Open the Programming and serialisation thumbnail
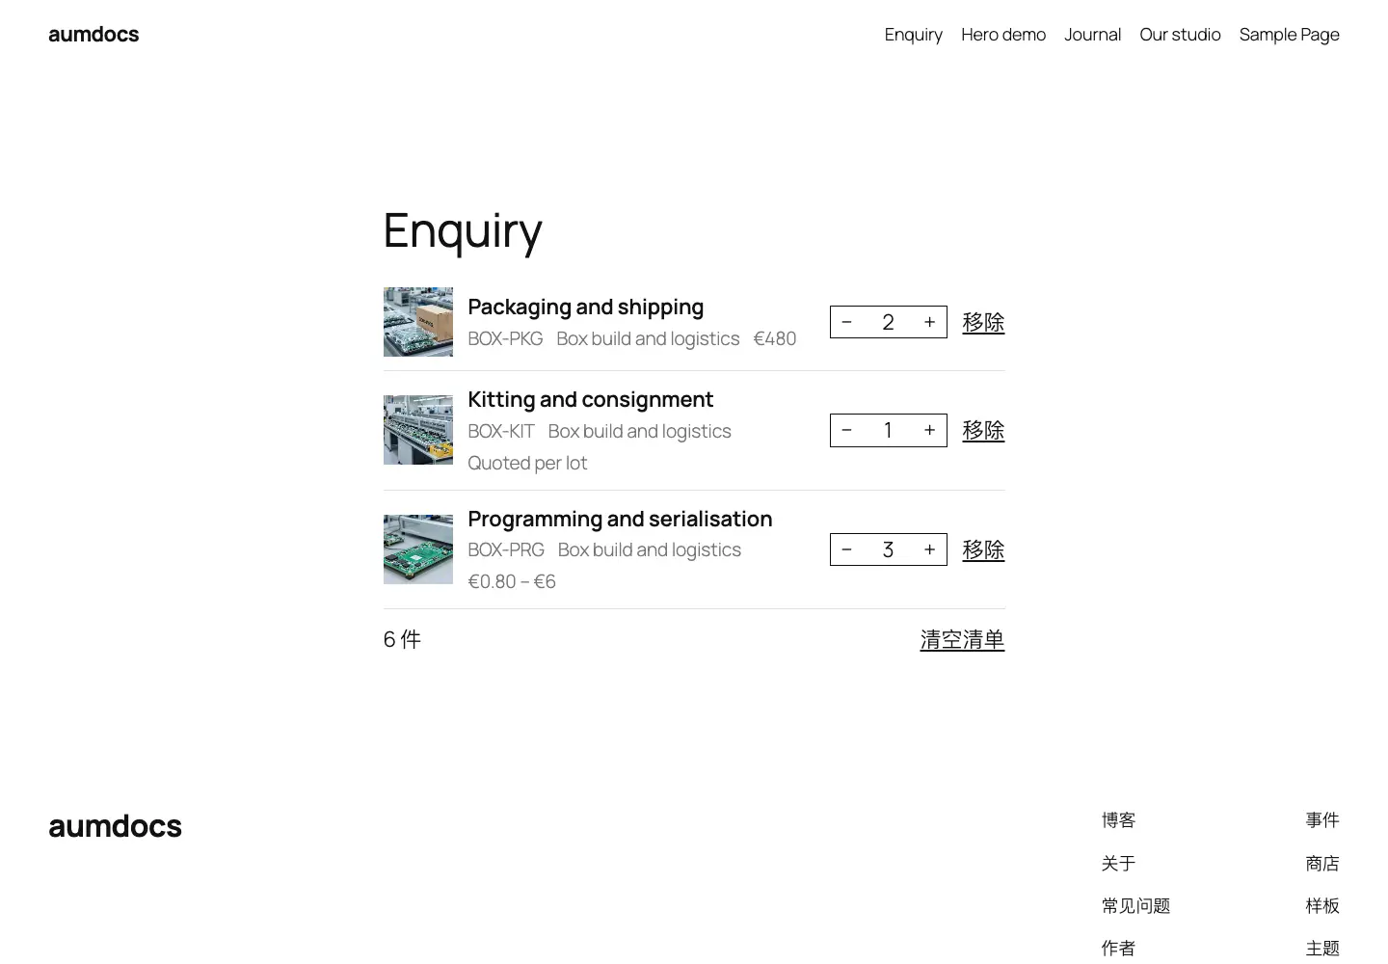The width and height of the screenshot is (1388, 964). pos(418,549)
